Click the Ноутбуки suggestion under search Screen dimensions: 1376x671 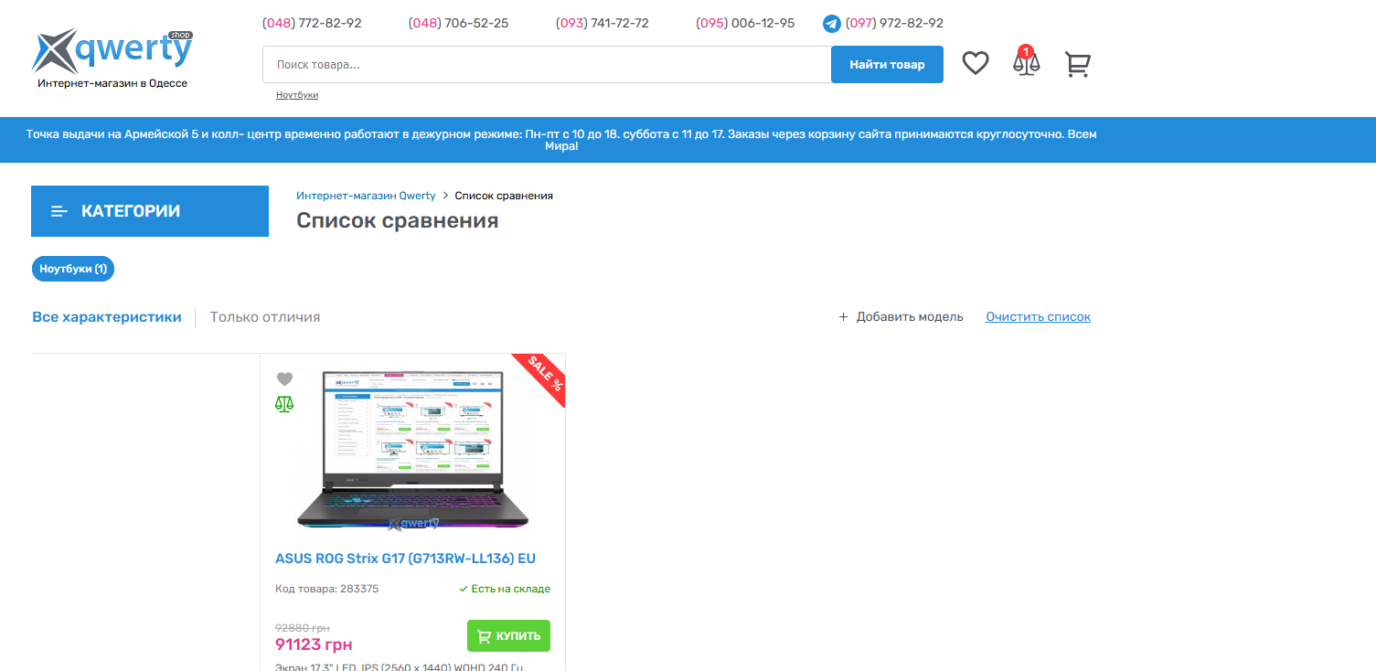pyautogui.click(x=297, y=95)
